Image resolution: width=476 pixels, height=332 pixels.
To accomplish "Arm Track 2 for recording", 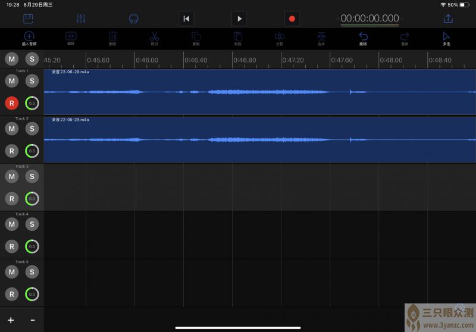I will coord(12,151).
